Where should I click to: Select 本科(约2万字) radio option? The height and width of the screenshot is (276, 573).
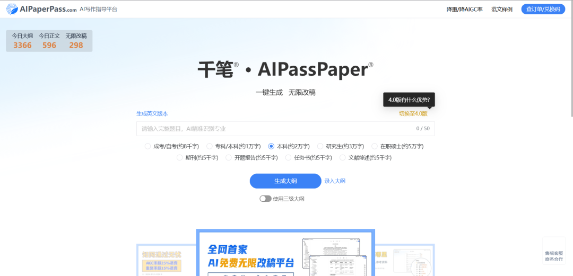(x=289, y=146)
